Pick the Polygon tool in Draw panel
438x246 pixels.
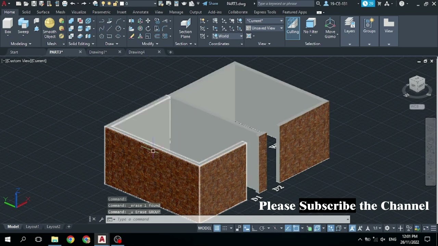102,36
